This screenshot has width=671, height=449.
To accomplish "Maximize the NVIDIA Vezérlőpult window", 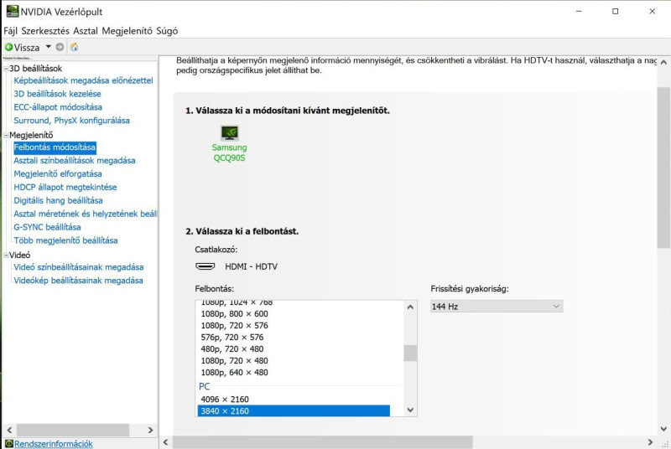I will click(x=616, y=12).
